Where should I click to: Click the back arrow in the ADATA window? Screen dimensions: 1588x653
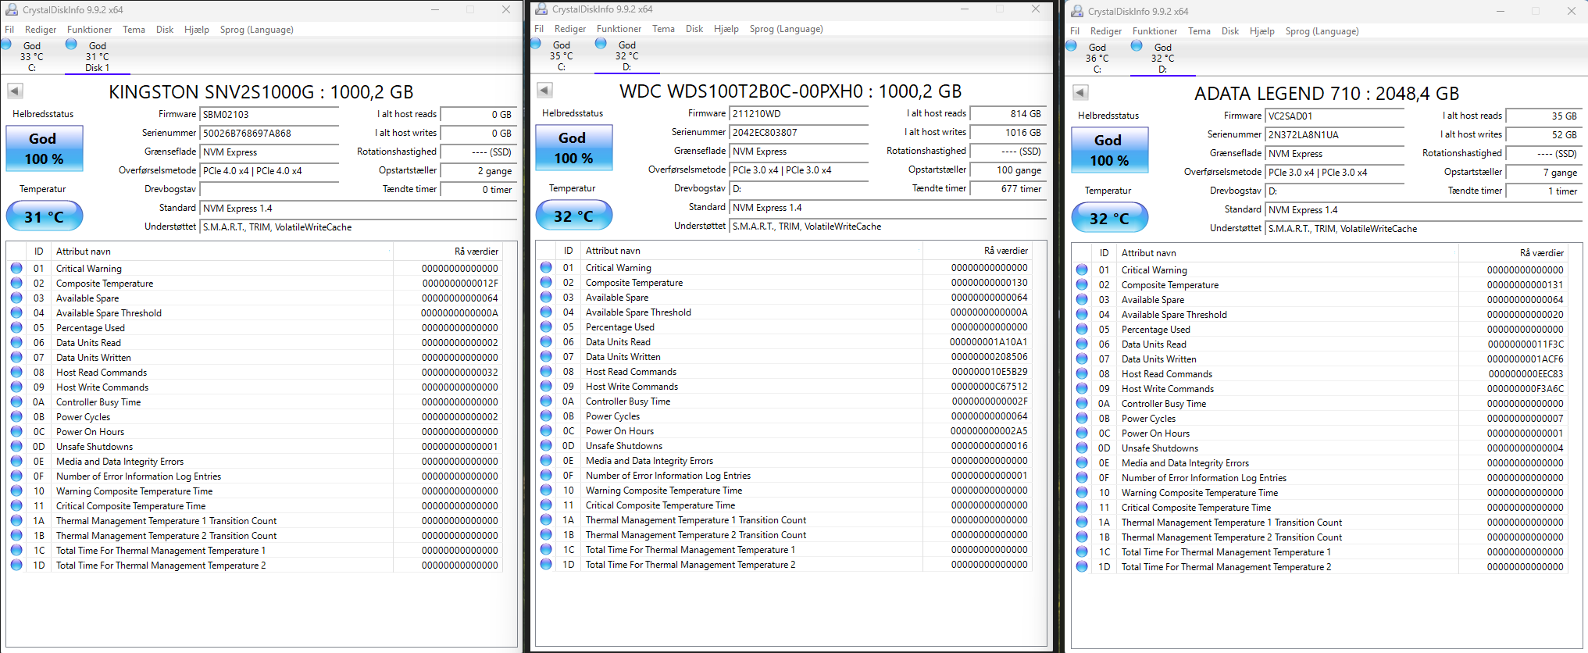tap(1080, 92)
